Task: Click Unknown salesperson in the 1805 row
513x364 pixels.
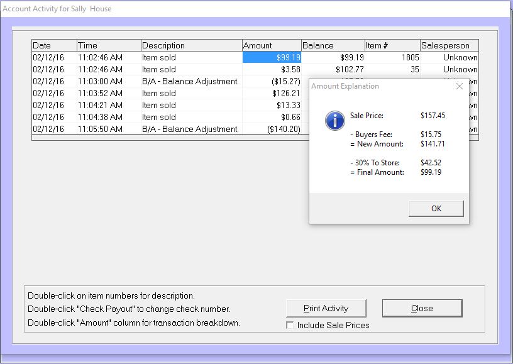Action: coord(450,58)
